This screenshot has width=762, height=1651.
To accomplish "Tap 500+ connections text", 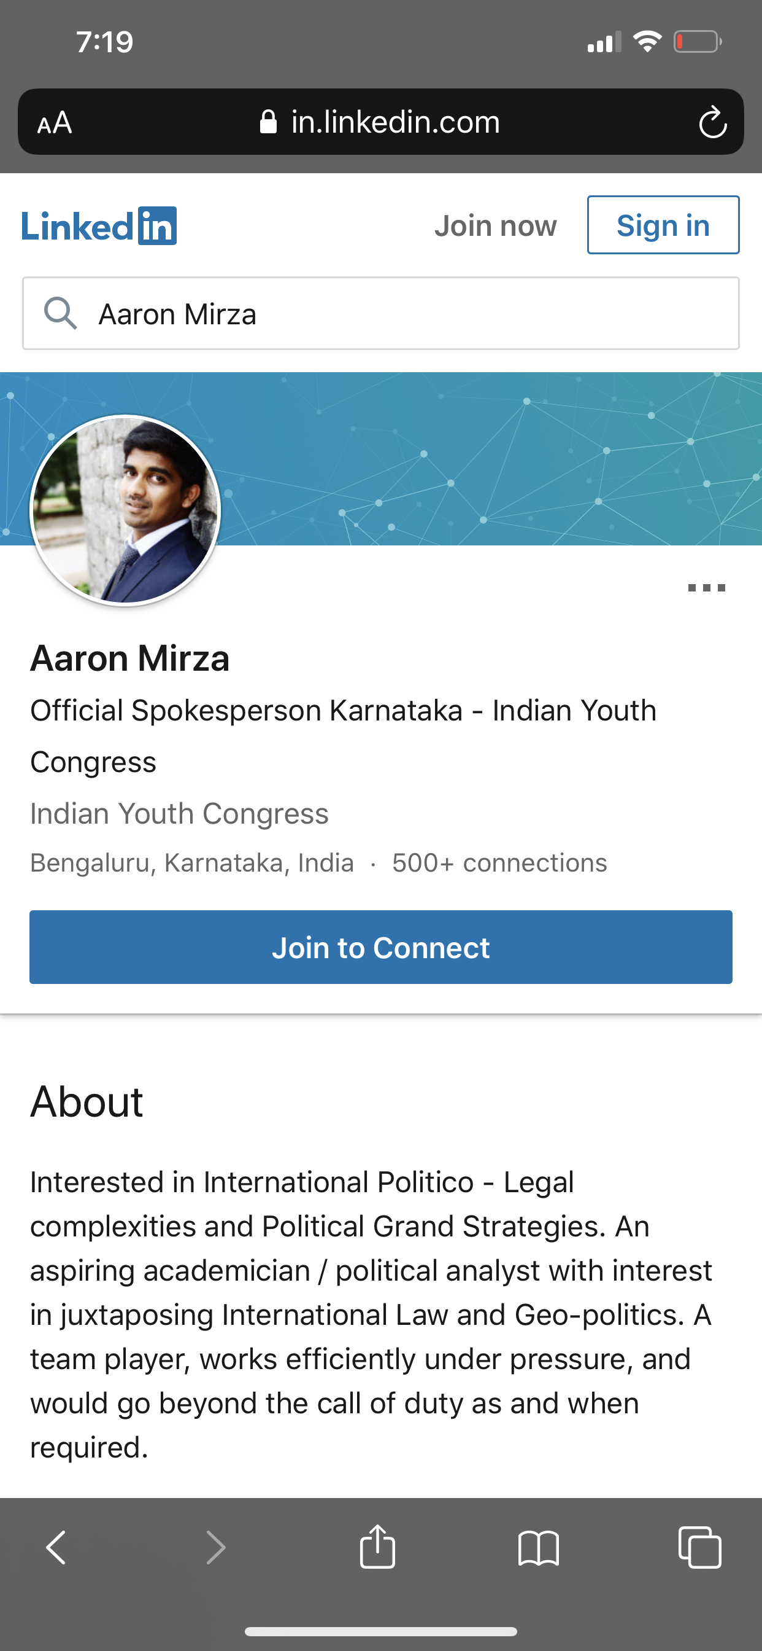I will click(499, 862).
